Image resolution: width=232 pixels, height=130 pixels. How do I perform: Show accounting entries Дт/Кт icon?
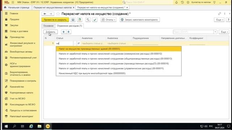[x=88, y=19]
